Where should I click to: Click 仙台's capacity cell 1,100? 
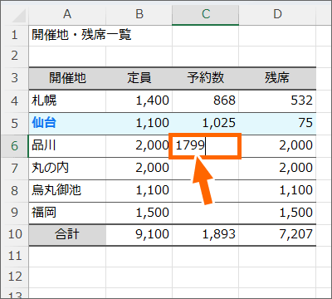point(139,124)
